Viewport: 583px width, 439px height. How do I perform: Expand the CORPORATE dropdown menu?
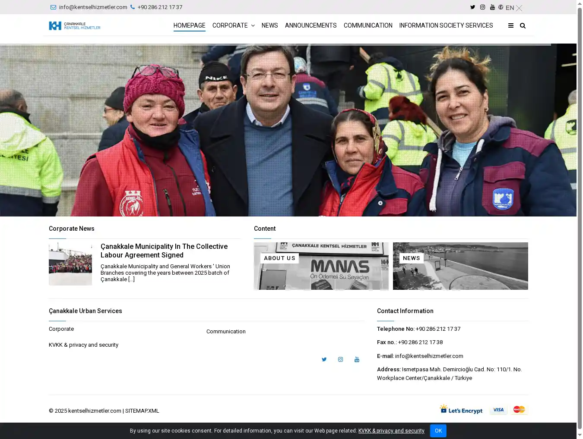coord(233,26)
